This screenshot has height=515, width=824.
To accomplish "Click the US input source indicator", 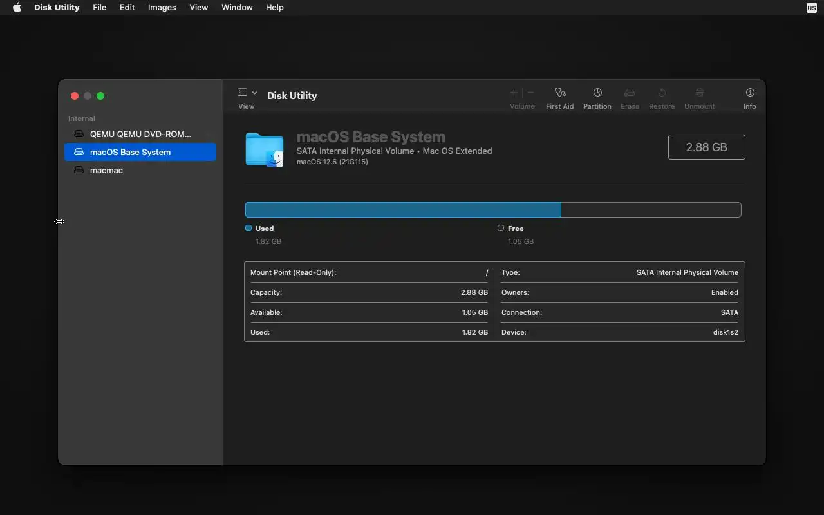I will click(812, 8).
